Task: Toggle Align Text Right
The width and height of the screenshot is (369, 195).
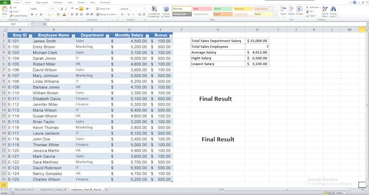Action: (x=81, y=15)
